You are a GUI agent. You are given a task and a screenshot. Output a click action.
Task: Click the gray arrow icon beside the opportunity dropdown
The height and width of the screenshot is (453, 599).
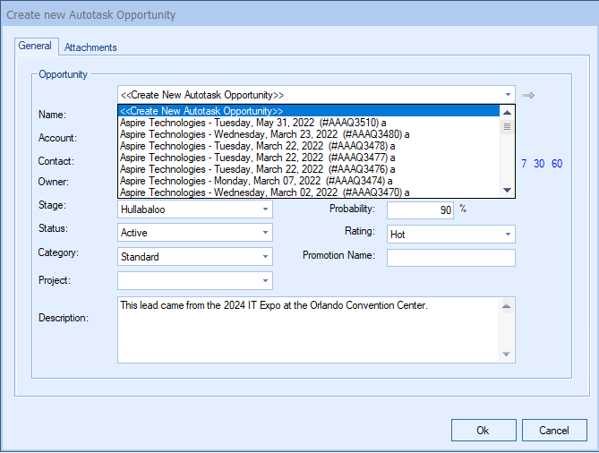tap(528, 95)
